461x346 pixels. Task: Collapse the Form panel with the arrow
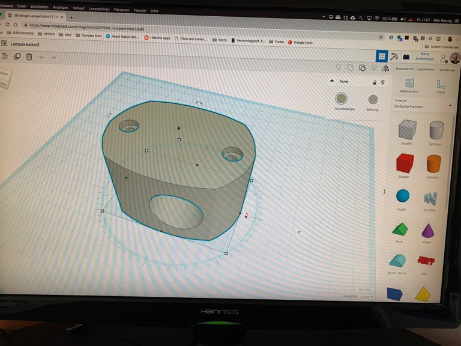[332, 81]
